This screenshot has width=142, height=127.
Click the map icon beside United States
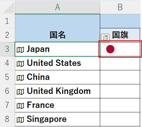click(x=20, y=64)
